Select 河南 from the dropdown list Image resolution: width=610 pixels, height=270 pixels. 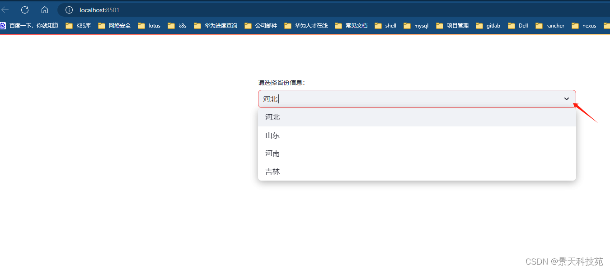(x=417, y=154)
